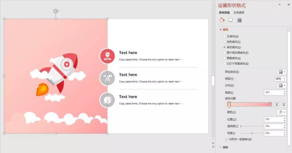Click the 设置形状格式 pane title
The image size is (292, 153).
[x=232, y=5]
